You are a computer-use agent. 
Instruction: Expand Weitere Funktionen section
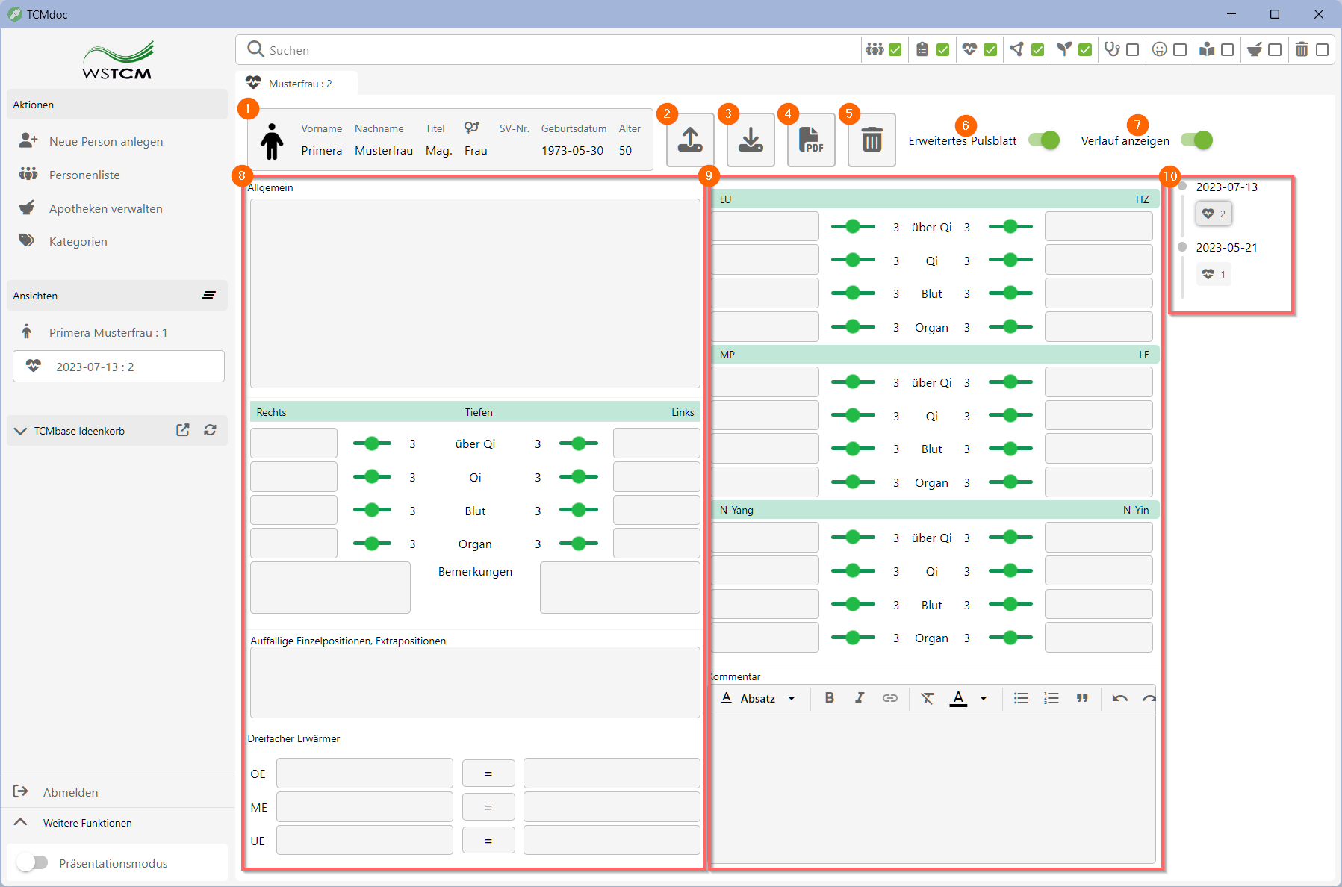pyautogui.click(x=21, y=822)
